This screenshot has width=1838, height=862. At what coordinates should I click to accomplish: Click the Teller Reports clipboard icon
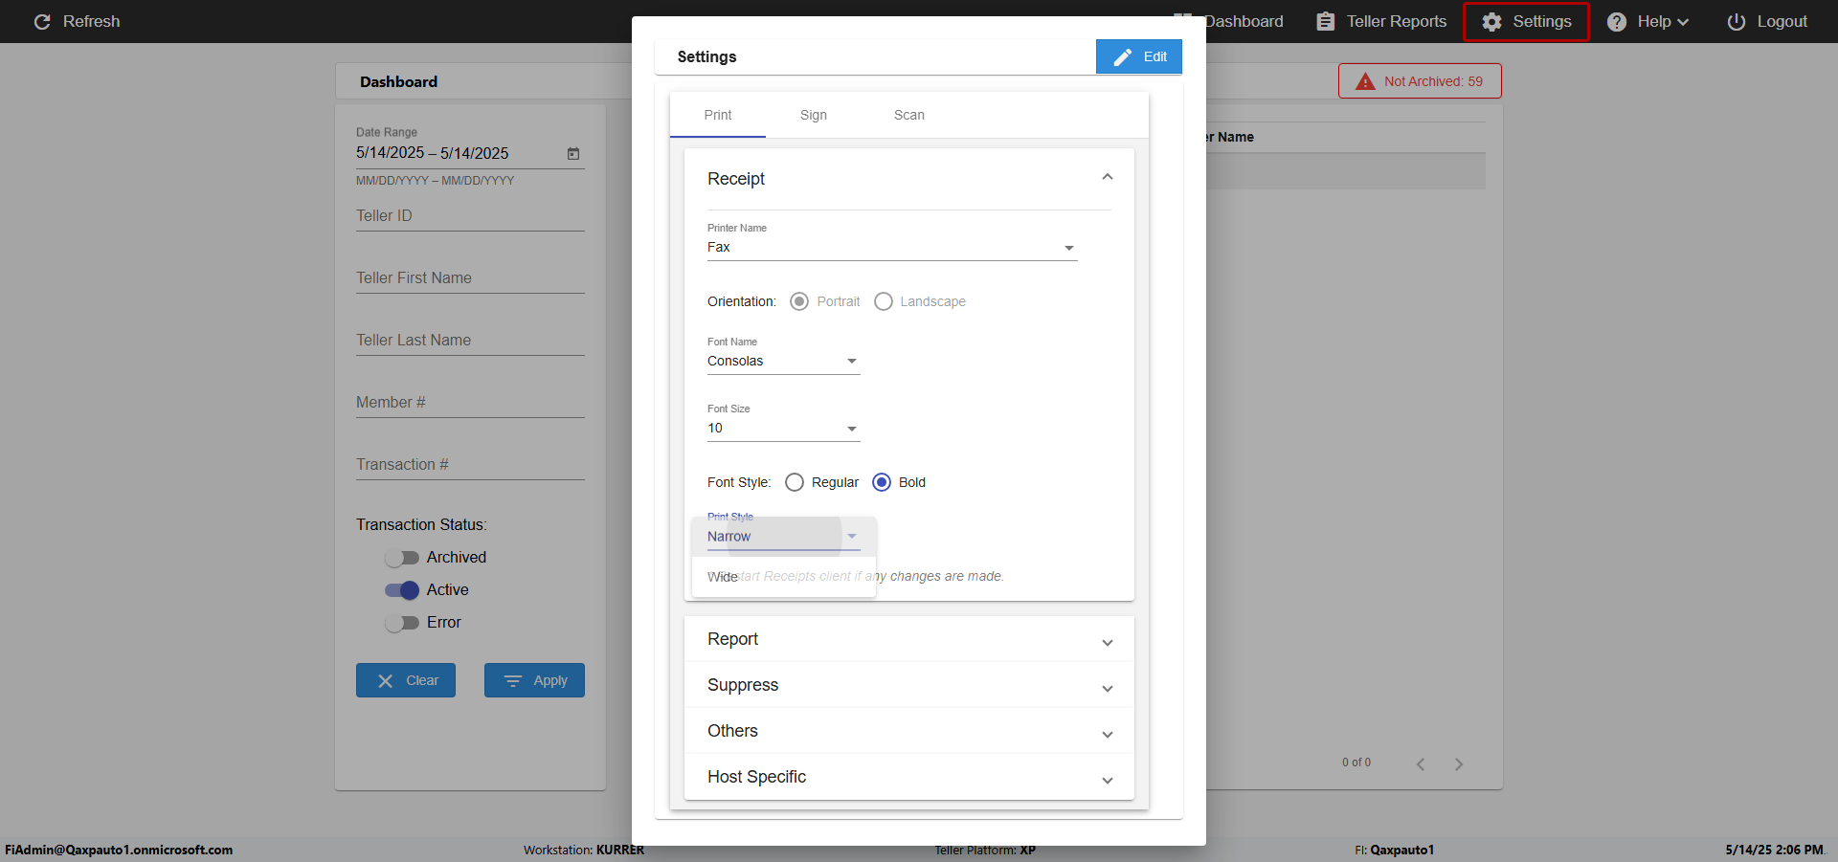1326,21
